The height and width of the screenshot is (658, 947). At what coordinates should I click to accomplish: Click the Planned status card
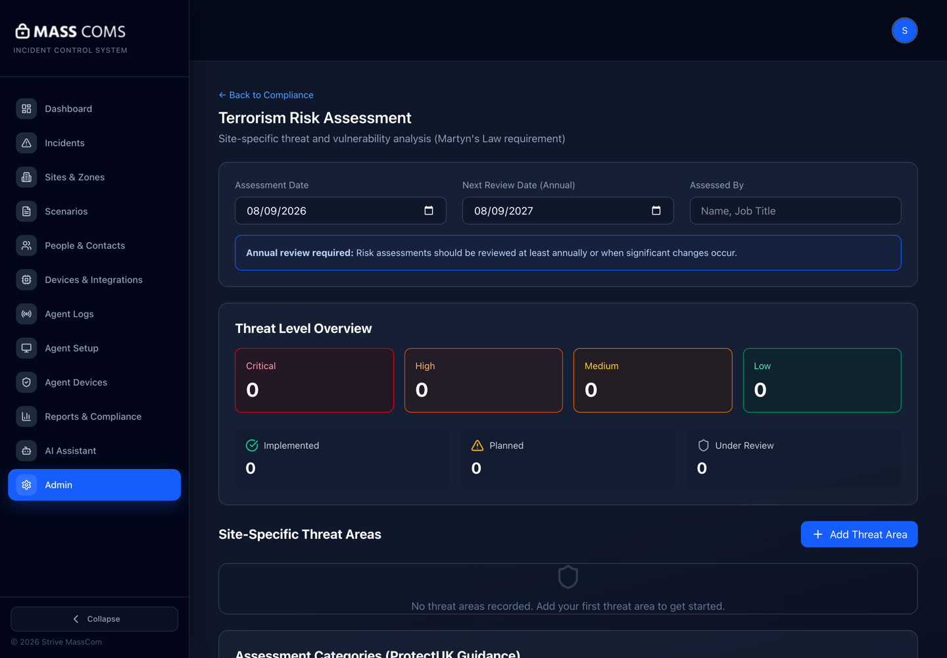click(x=568, y=459)
